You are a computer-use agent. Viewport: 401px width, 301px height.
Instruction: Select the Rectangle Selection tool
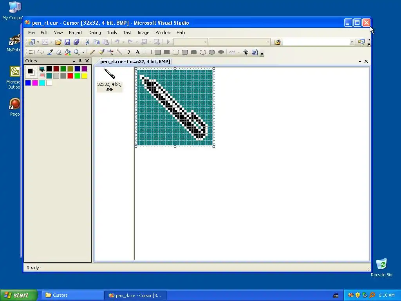click(32, 52)
